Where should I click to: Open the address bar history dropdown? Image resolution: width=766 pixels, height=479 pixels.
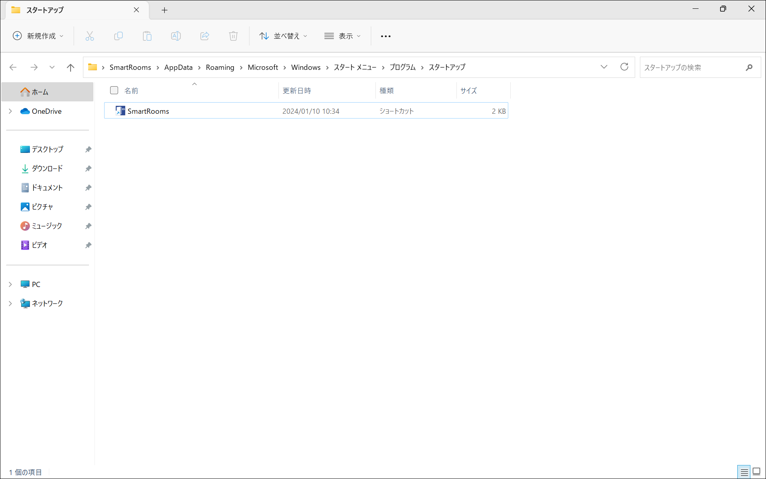point(604,67)
